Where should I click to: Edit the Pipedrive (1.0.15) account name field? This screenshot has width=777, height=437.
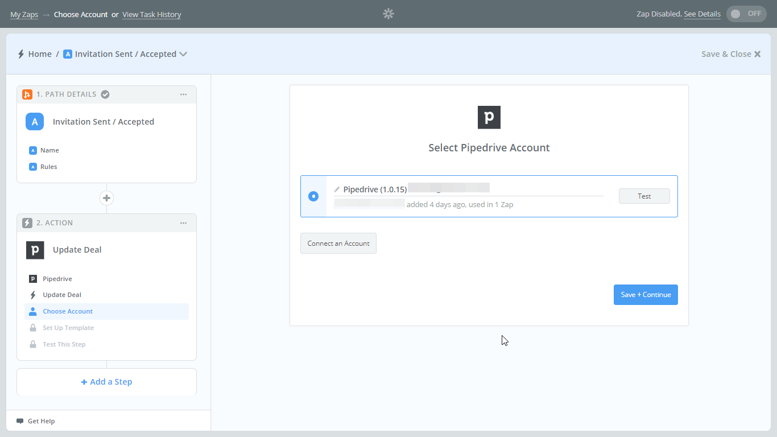point(469,189)
